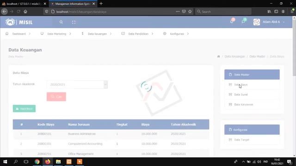The height and width of the screenshot is (166, 296).
Task: Select code 20B00101 cell
Action: (44, 134)
